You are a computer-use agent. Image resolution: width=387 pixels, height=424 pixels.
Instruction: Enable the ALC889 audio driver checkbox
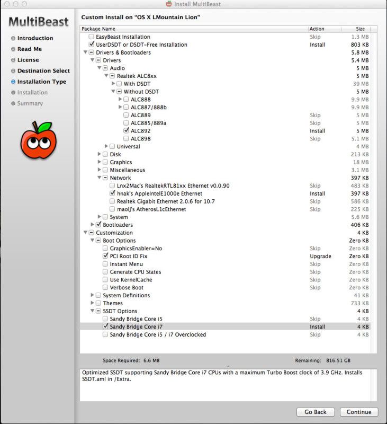click(126, 115)
